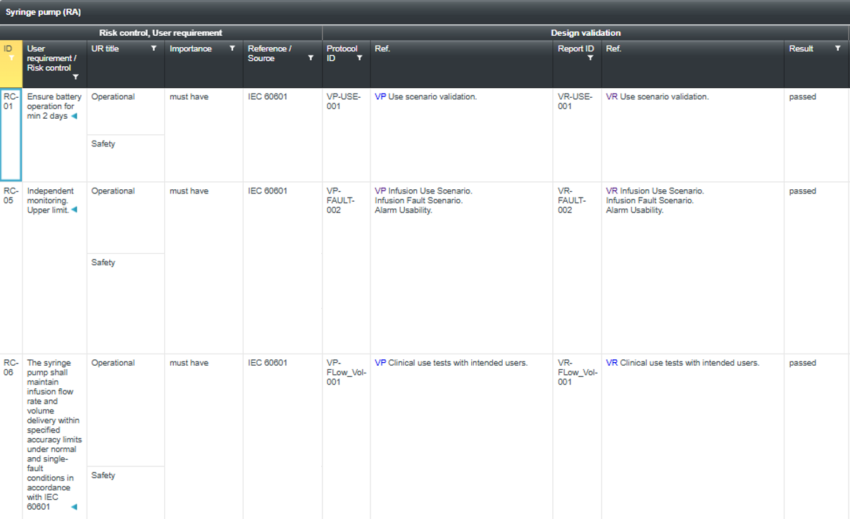Open the Reference / Source column filter
850x519 pixels.
coord(311,58)
